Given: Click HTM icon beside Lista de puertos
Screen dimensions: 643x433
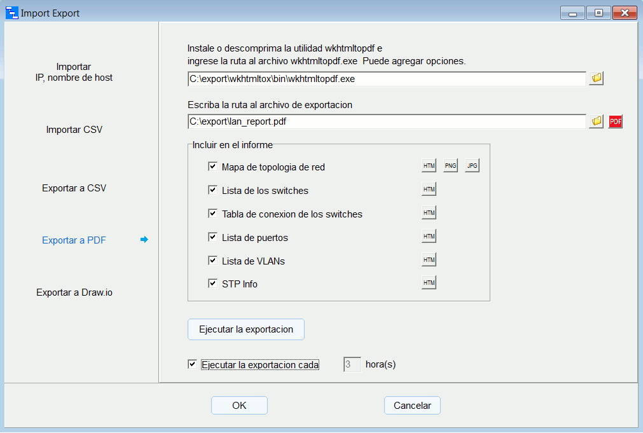Looking at the screenshot, I should click(x=429, y=237).
